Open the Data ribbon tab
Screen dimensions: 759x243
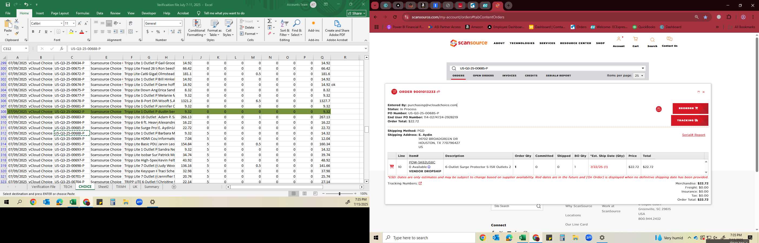100,13
